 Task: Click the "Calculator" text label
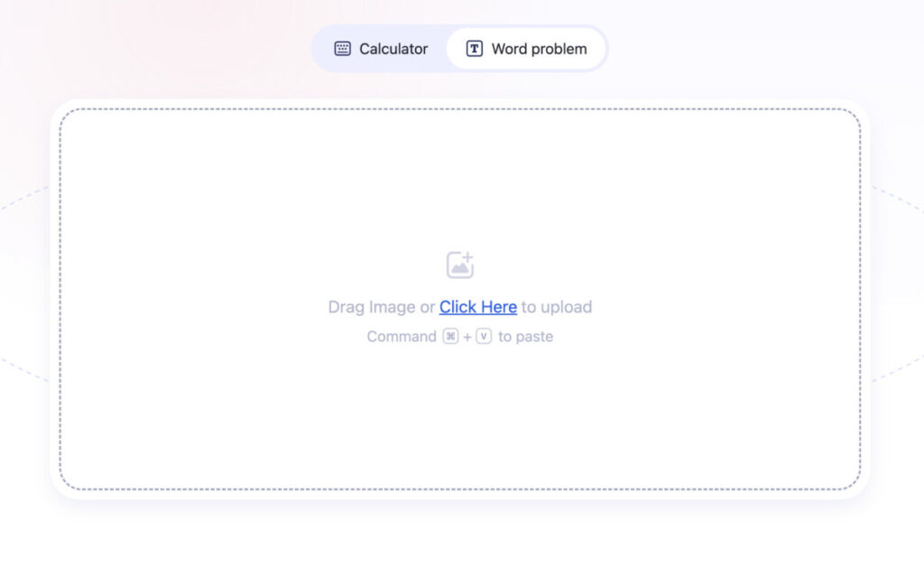[x=393, y=49]
